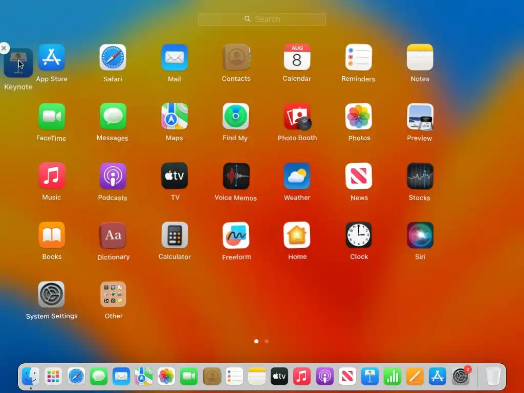This screenshot has height=393, width=524.
Task: Open Calculator
Action: [174, 235]
